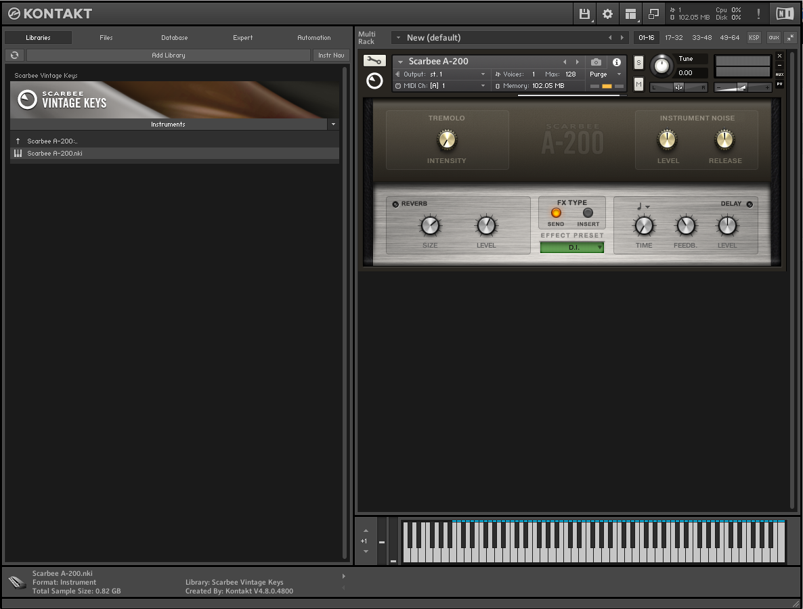Load previous instrument with left arrow
Viewport: 803px width, 609px height.
[x=565, y=62]
